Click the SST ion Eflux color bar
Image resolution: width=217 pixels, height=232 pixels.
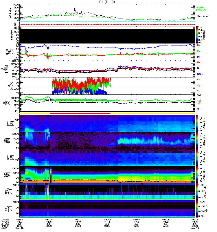point(197,123)
